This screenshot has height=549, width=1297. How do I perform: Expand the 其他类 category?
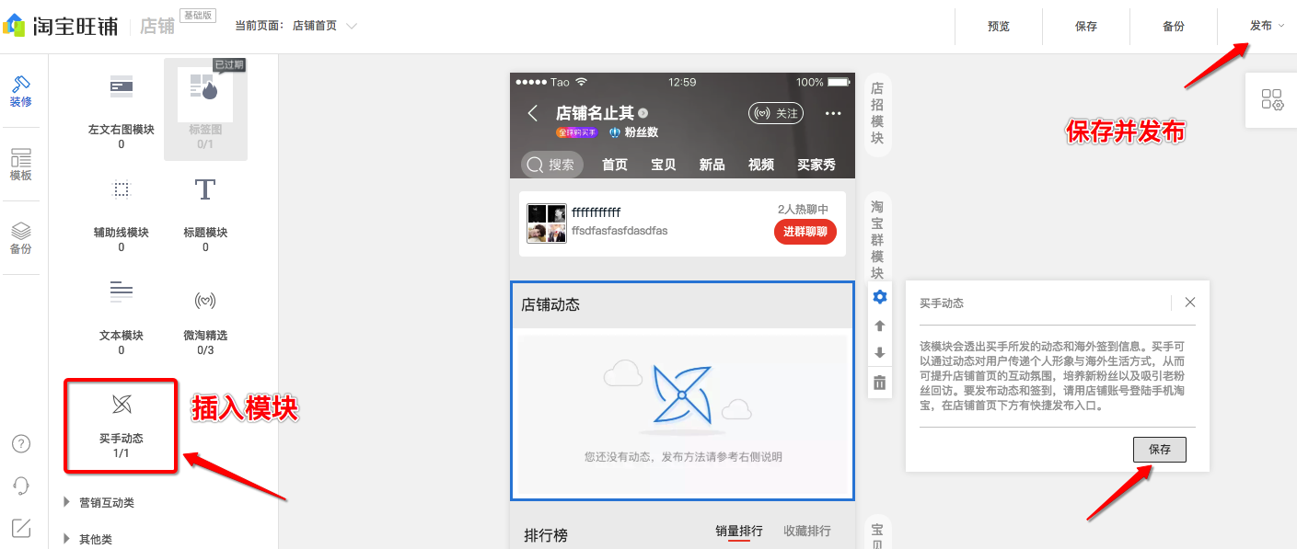(x=96, y=539)
